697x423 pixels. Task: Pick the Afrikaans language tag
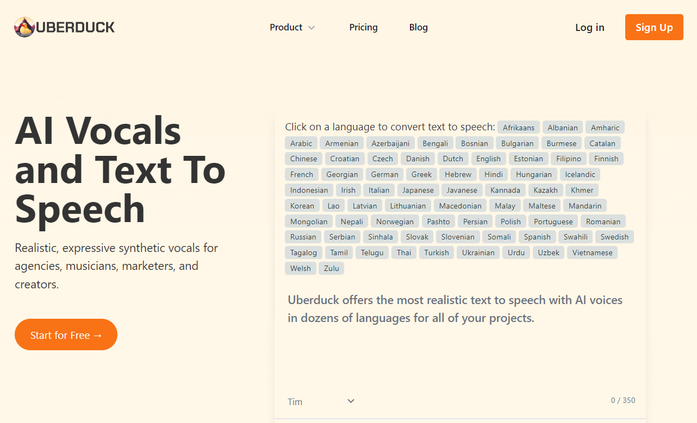[518, 128]
